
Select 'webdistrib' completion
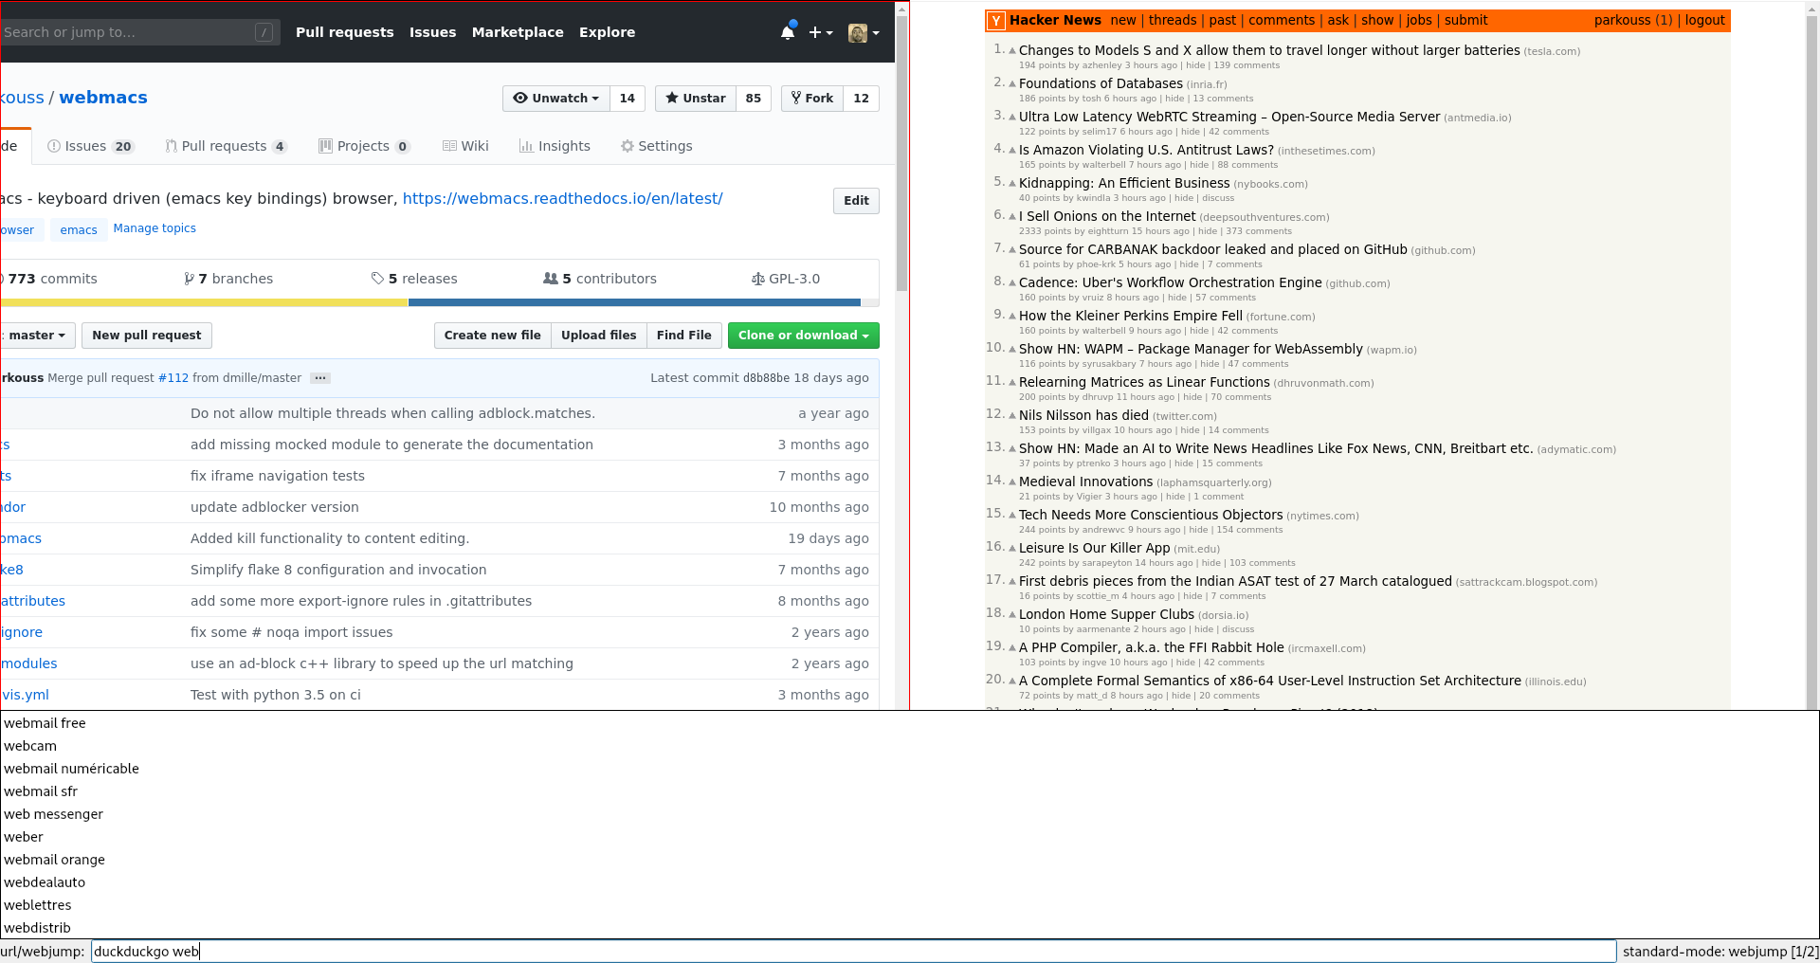click(x=910, y=928)
